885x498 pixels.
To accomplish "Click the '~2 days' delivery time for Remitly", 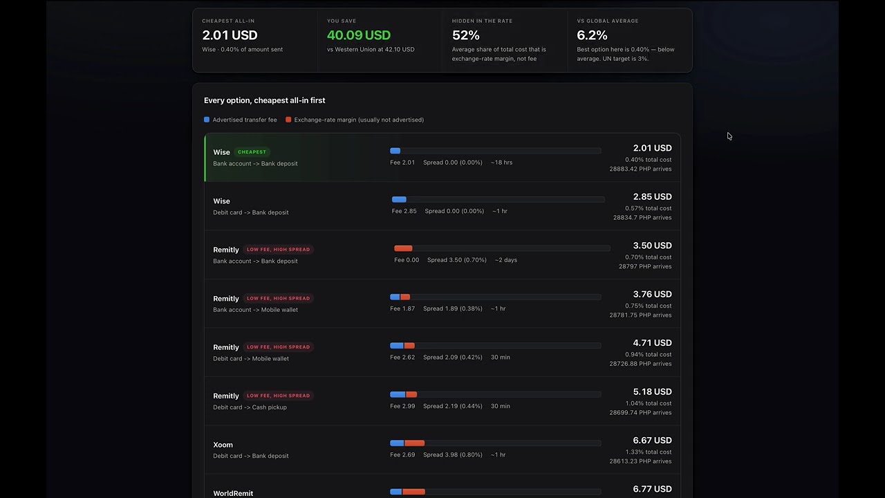I will coord(506,260).
